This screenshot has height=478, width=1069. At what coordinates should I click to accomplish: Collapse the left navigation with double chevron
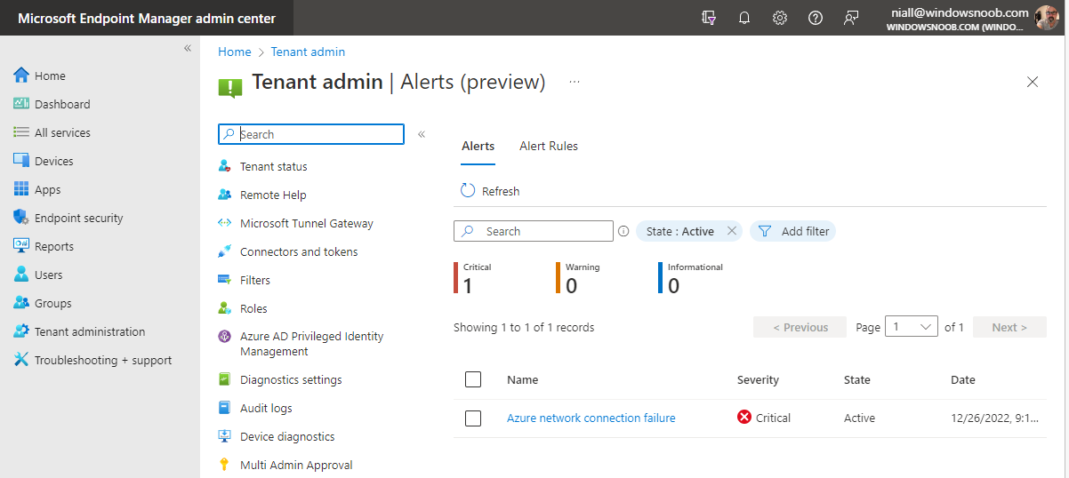click(188, 48)
